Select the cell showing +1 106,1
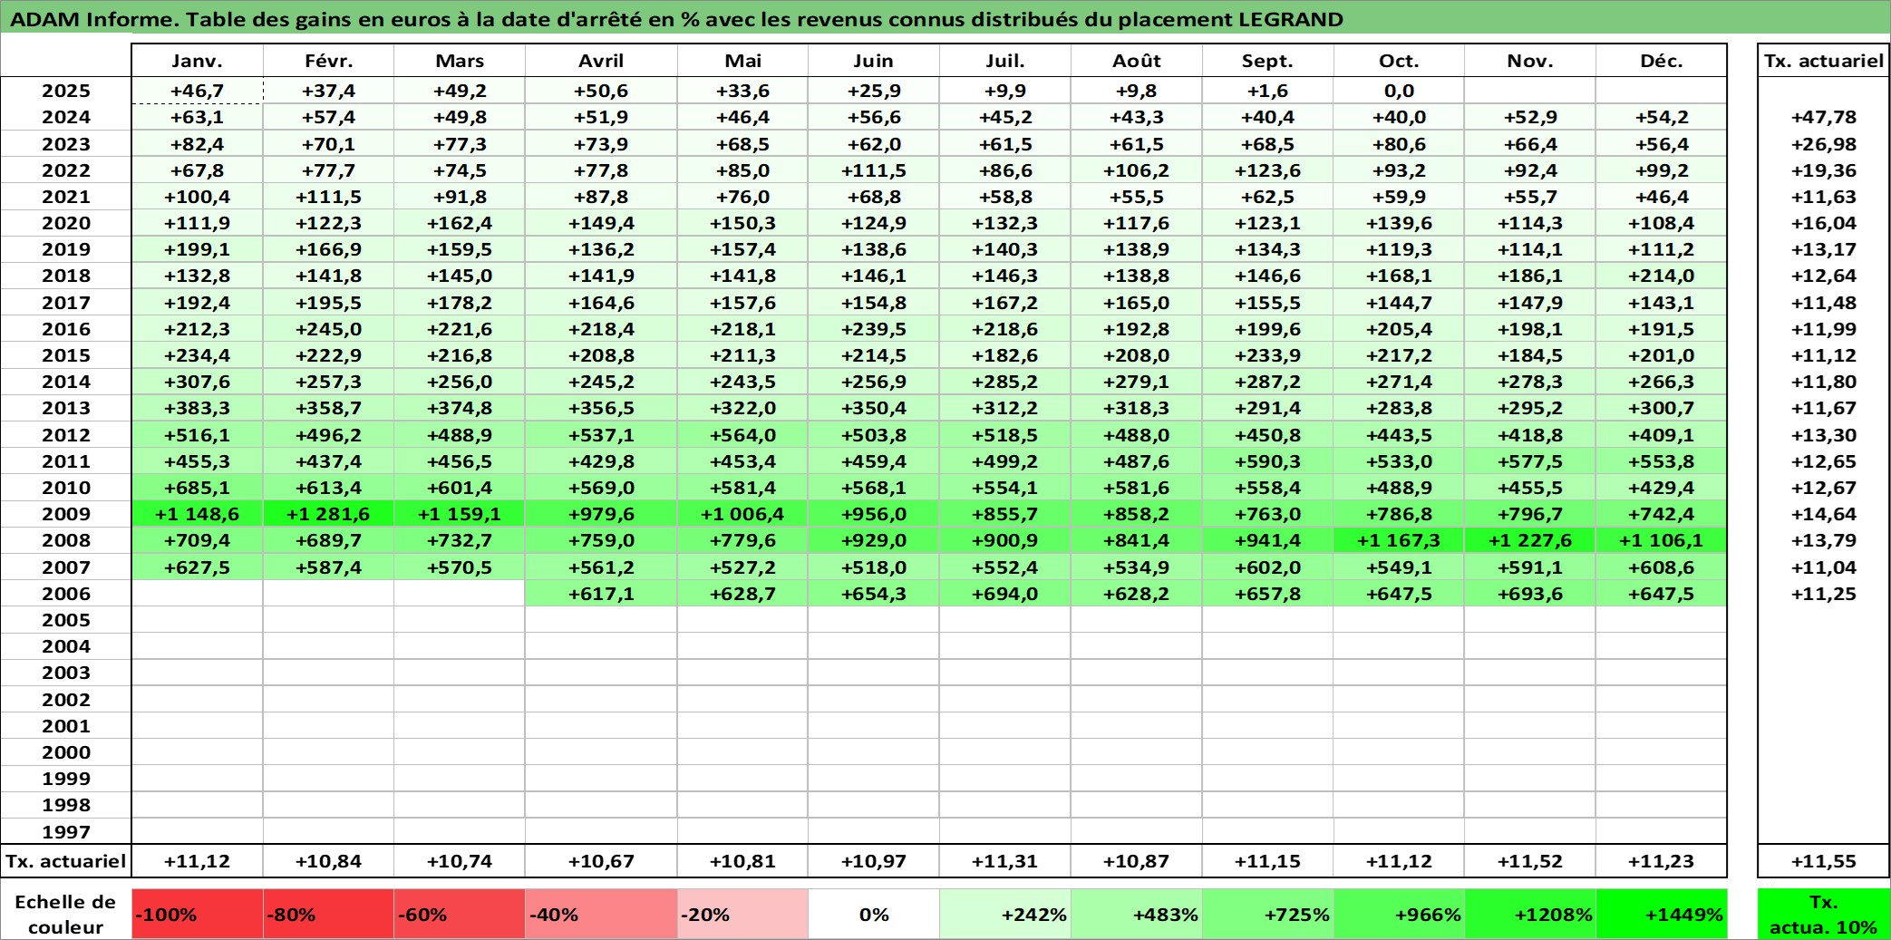The width and height of the screenshot is (1891, 940). (x=1662, y=540)
